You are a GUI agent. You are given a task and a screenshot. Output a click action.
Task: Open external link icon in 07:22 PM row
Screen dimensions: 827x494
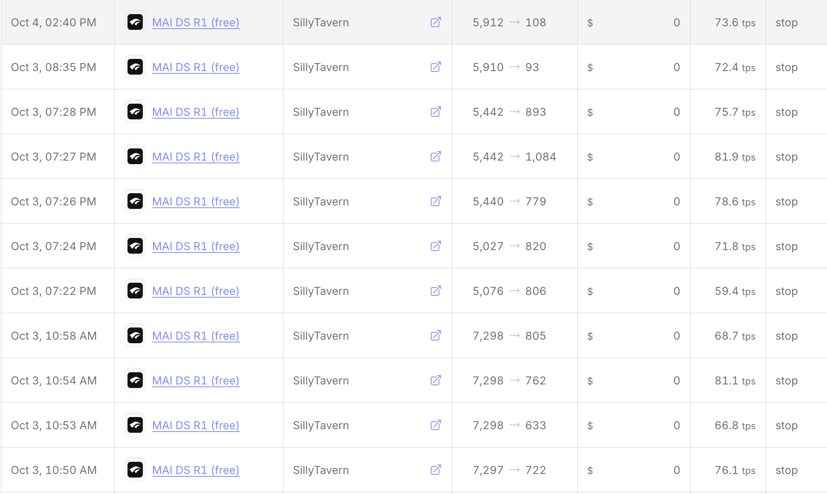435,291
